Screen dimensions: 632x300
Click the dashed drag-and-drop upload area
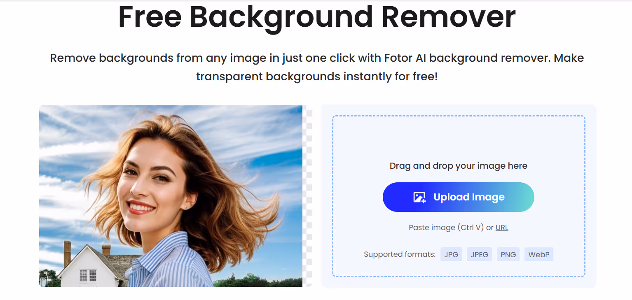[458, 136]
